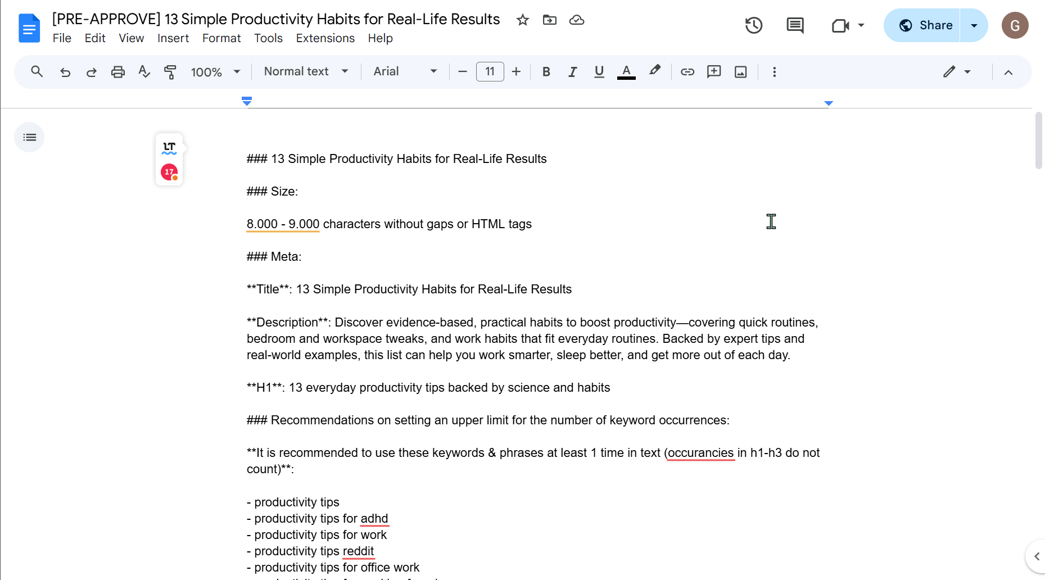Viewport: 1045px width, 580px height.
Task: Run spelling and grammar check
Action: point(144,72)
